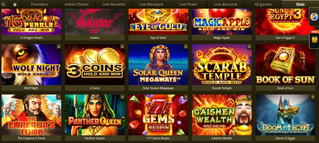This screenshot has width=319, height=143.
Task: Mark Solar Queen Megaways as favorite
Action: 186,47
